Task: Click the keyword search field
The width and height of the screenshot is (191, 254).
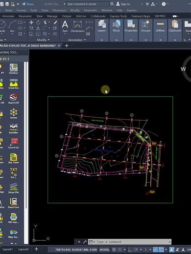Action: (88, 4)
